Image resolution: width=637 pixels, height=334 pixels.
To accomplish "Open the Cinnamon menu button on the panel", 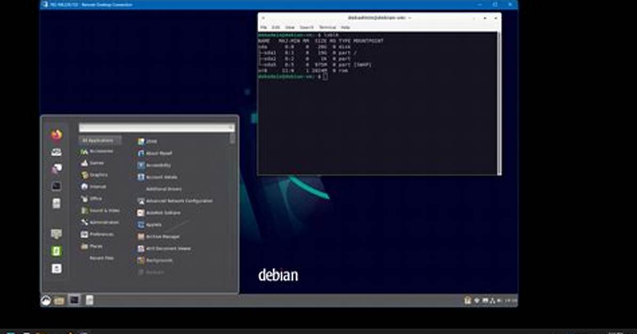I will tap(46, 300).
